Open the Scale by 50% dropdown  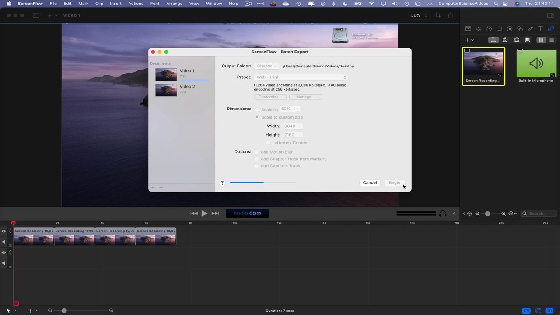(x=290, y=109)
